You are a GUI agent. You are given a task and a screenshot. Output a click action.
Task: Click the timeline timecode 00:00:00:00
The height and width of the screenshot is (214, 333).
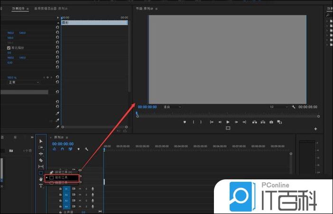pos(63,144)
